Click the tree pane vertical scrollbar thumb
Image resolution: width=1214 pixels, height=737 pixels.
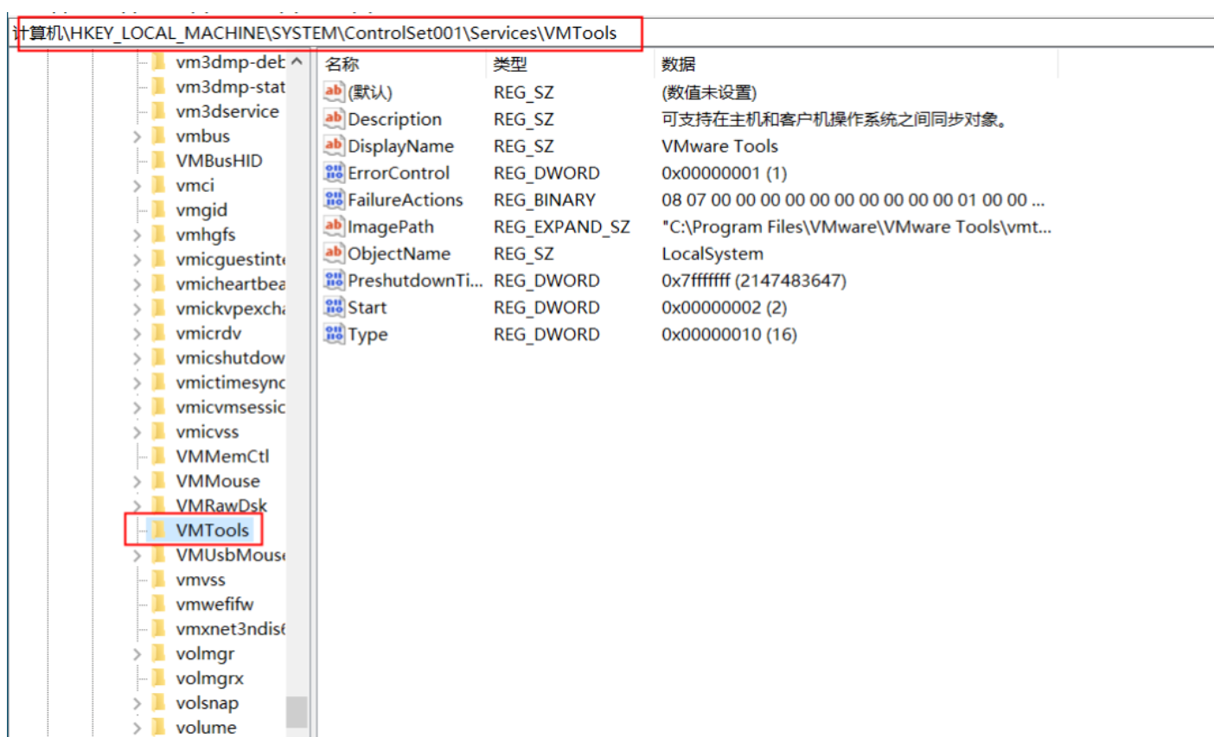(297, 712)
